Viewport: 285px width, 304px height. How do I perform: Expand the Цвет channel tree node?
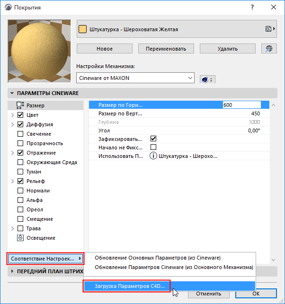(x=13, y=115)
